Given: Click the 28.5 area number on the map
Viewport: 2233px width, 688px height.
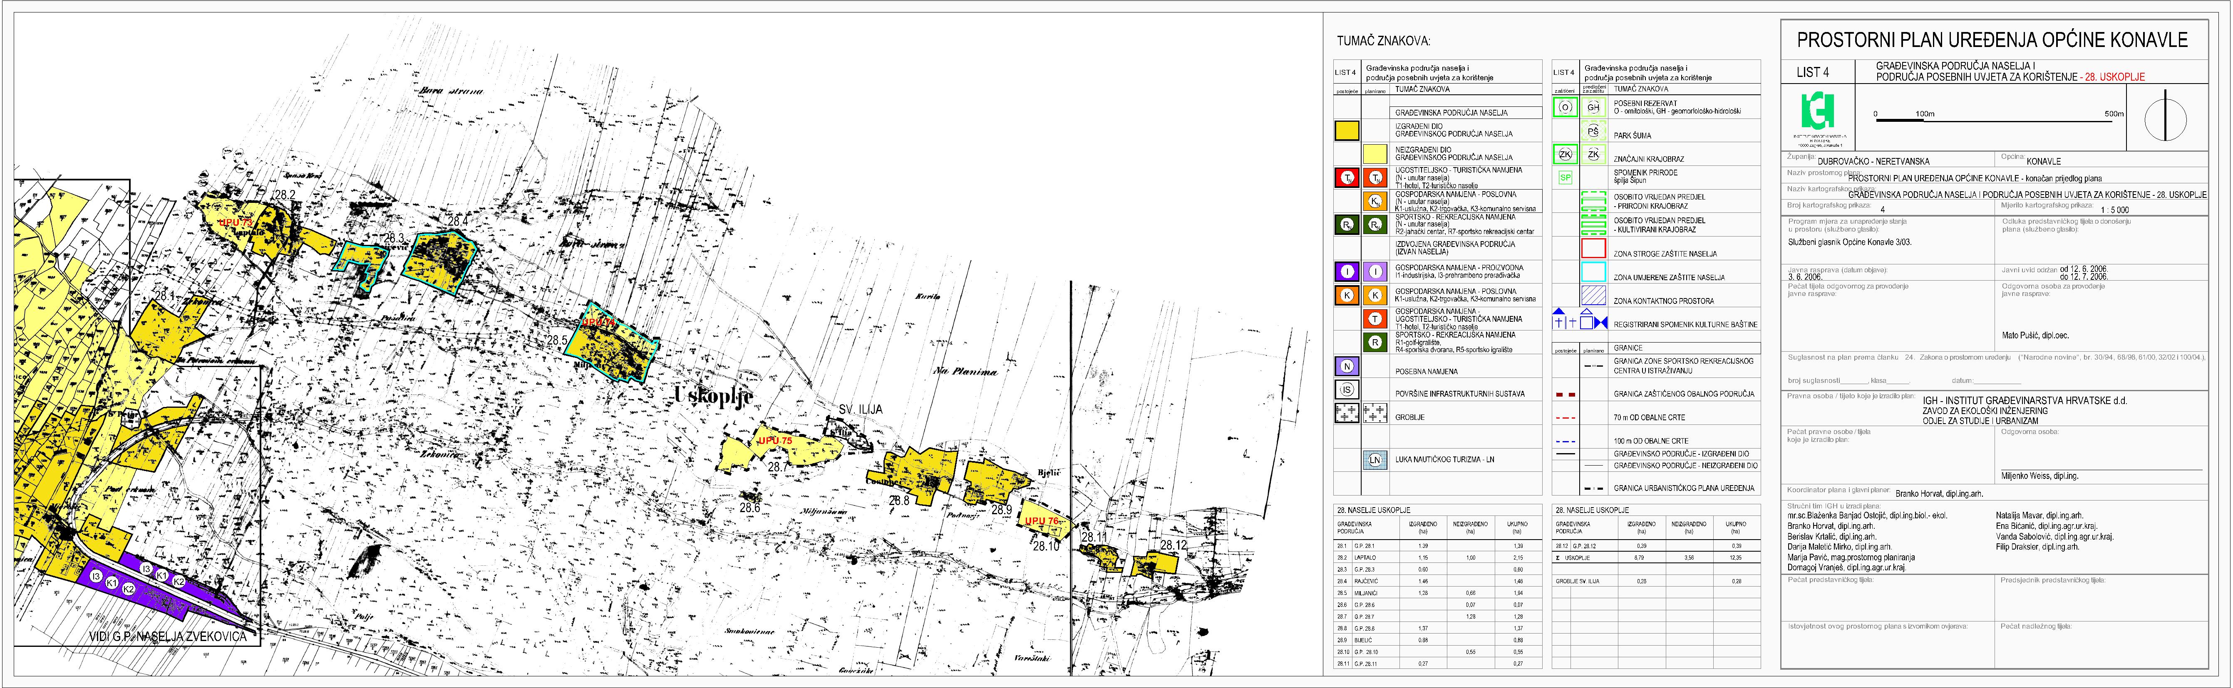Looking at the screenshot, I should [556, 341].
